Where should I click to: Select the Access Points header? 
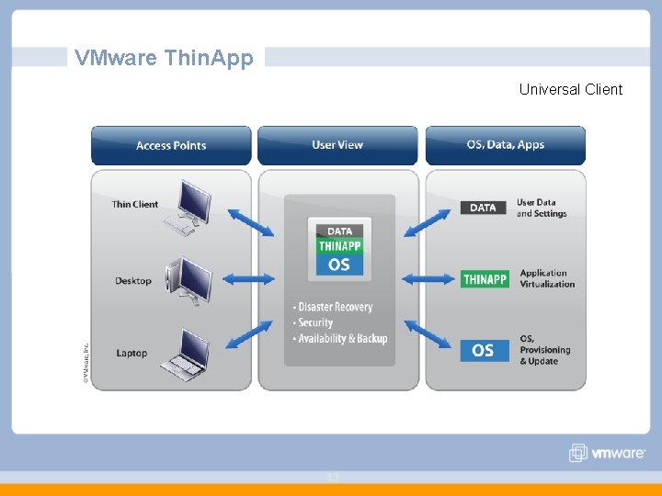tap(171, 145)
